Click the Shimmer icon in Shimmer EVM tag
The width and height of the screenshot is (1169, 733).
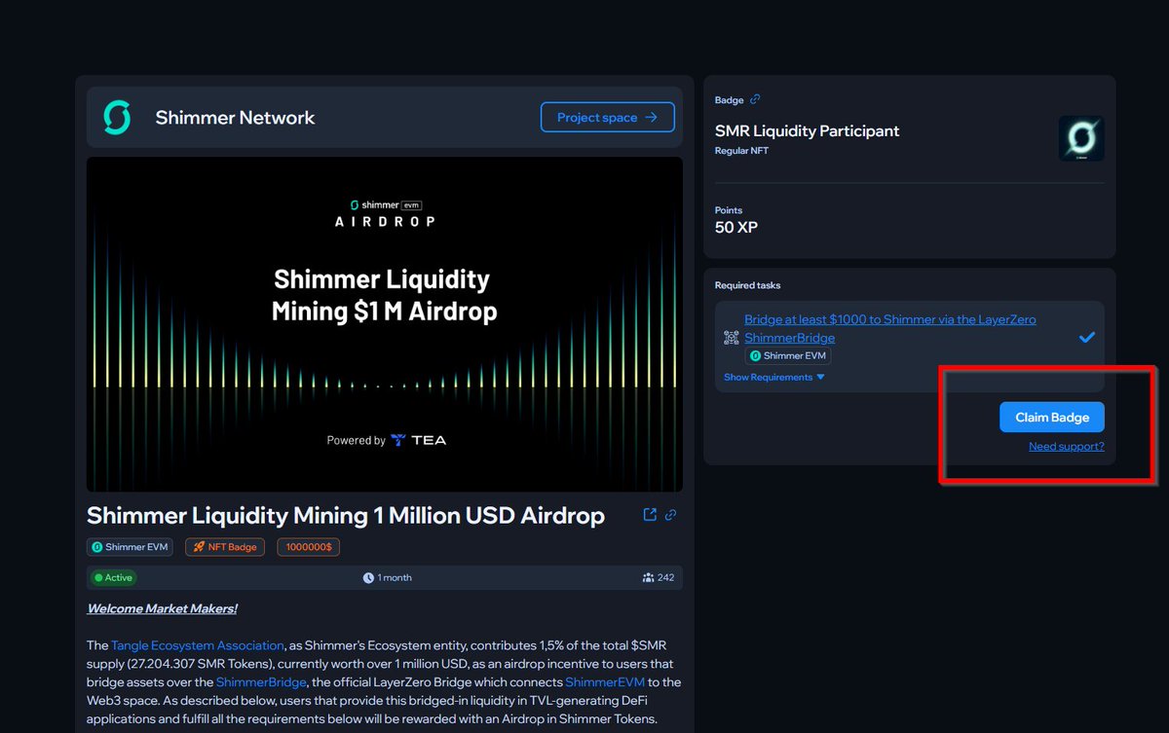click(97, 547)
